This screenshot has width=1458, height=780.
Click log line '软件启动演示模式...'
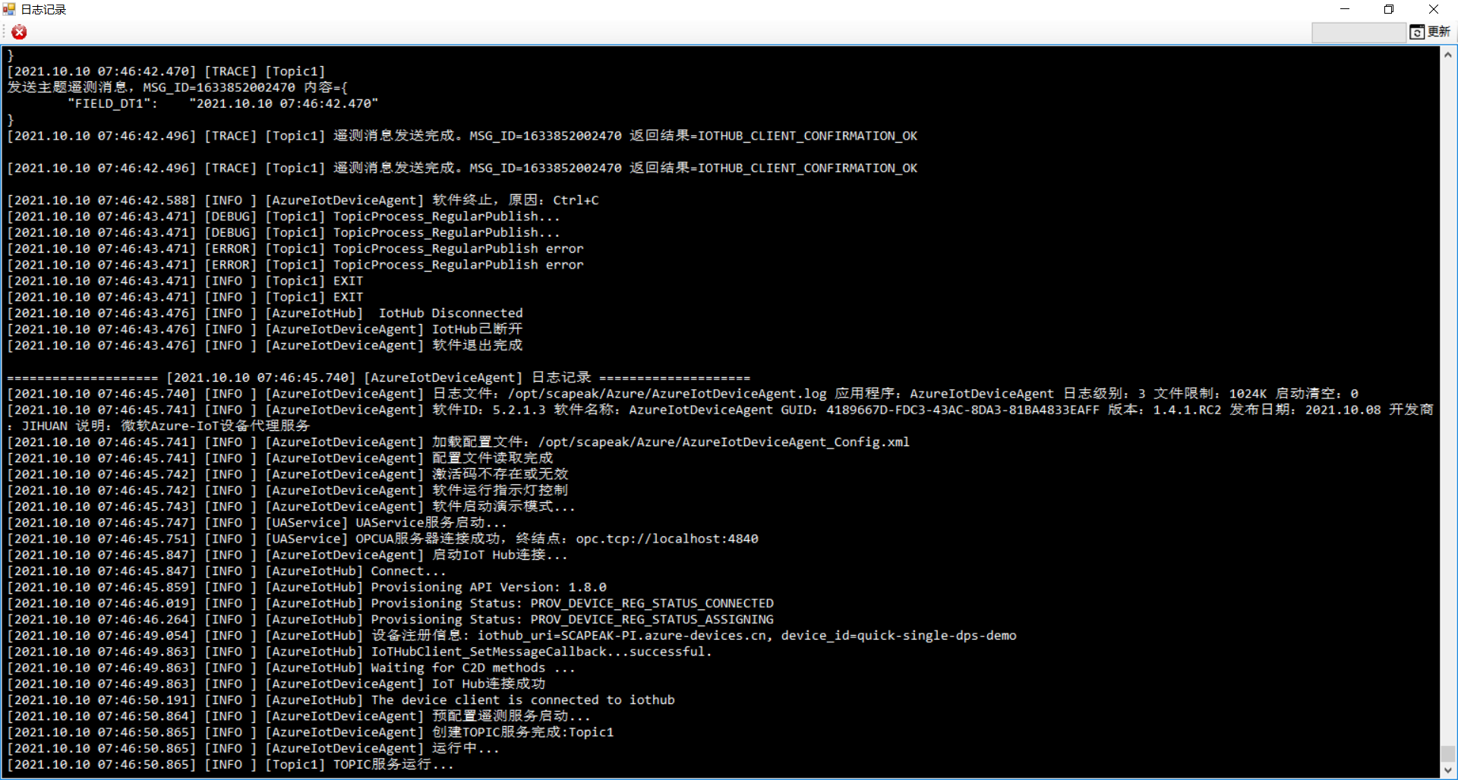[292, 507]
